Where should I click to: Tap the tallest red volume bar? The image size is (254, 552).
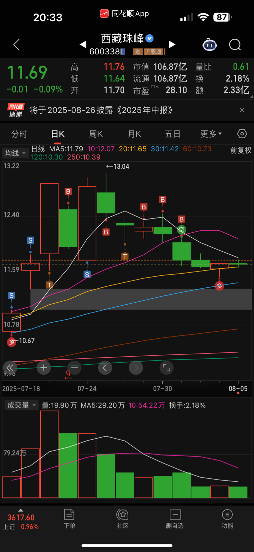[x=49, y=454]
